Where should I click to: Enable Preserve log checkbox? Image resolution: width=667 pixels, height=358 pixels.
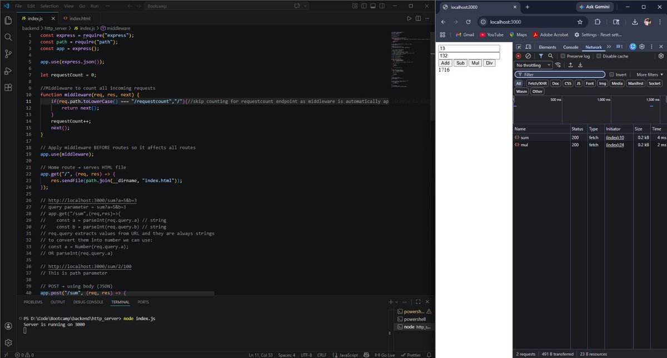(563, 56)
